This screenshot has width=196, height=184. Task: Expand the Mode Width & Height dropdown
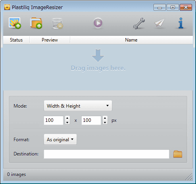[x=78, y=106]
